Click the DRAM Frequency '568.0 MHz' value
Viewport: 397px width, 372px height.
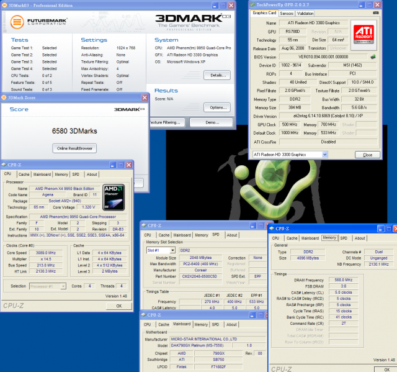(x=343, y=280)
